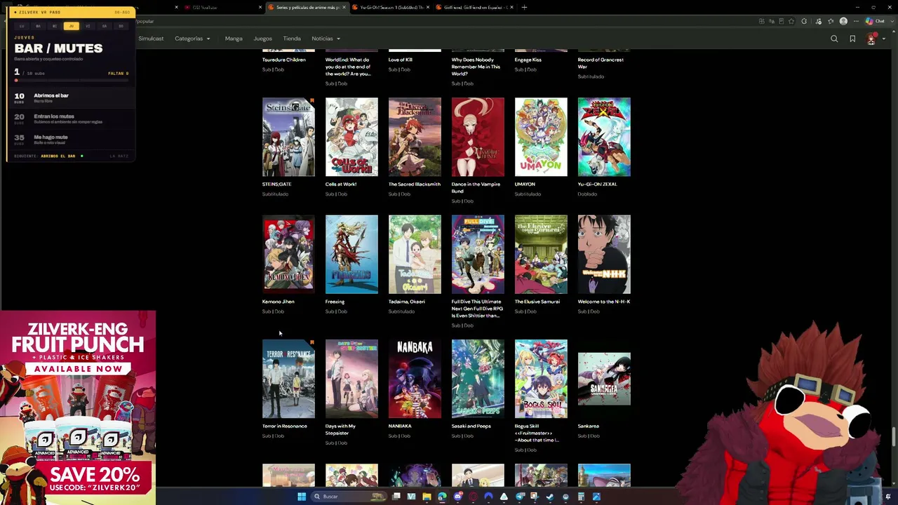Click the Crunchyroll profile avatar
The width and height of the screenshot is (898, 505).
tap(871, 39)
